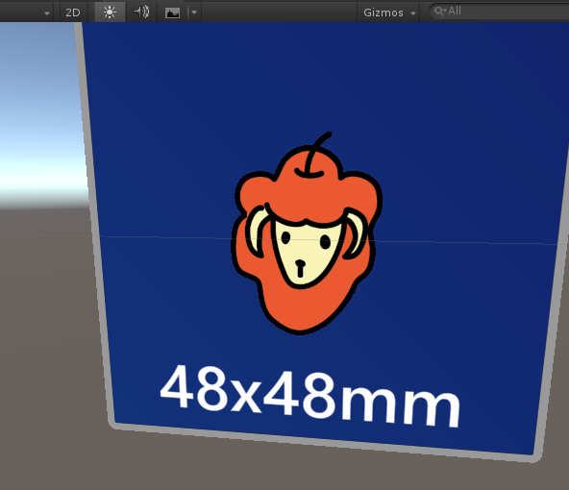Toggle 2D view mode
The height and width of the screenshot is (490, 569).
tap(73, 12)
